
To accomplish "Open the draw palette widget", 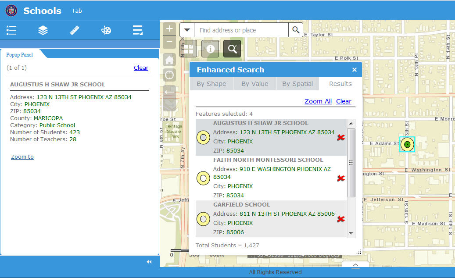I will pyautogui.click(x=106, y=30).
